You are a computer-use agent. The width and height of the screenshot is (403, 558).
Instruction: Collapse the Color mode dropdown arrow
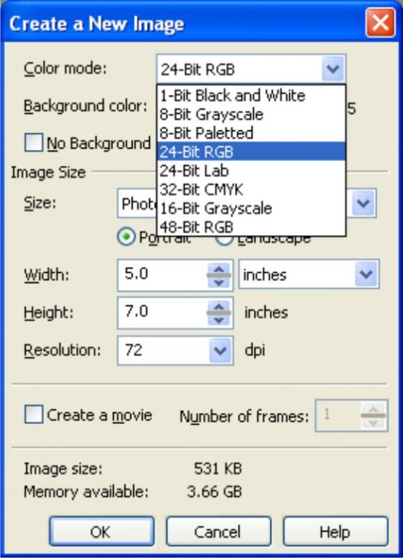point(333,68)
